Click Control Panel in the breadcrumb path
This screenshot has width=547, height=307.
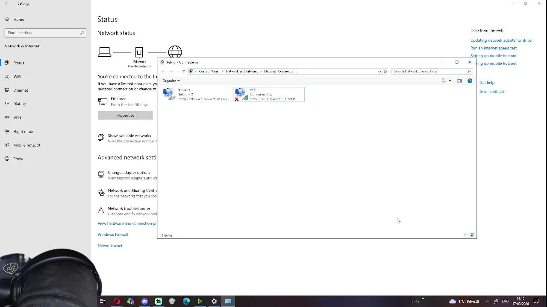209,71
